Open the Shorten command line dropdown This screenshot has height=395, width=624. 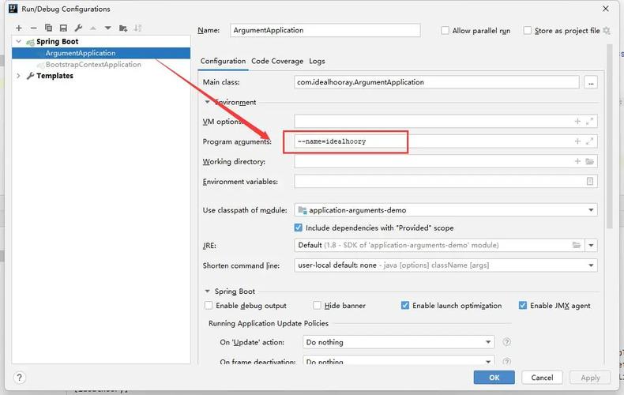click(x=591, y=265)
